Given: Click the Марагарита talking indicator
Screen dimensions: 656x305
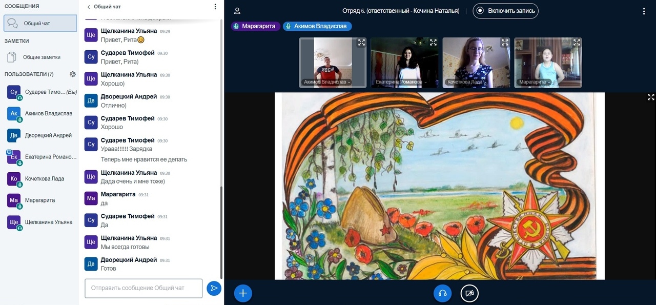Looking at the screenshot, I should [255, 26].
